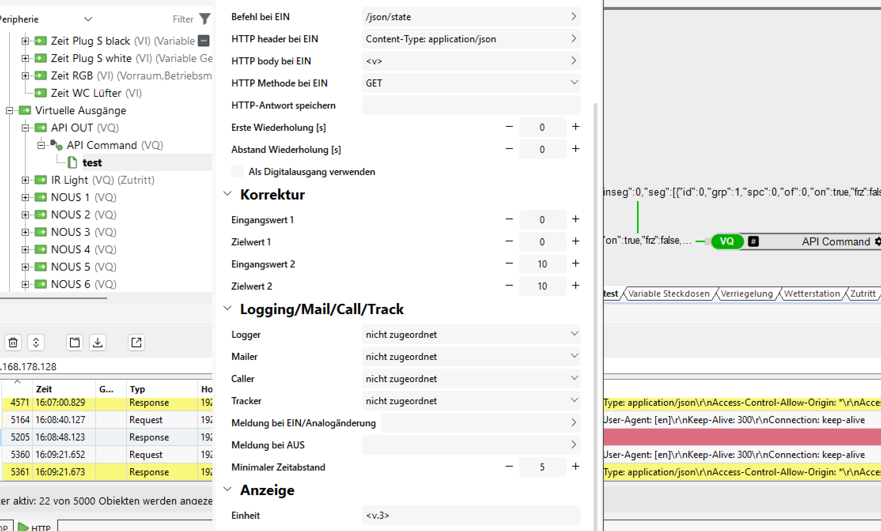Open the folder icon in the monitor toolbar
Screen dimensions: 881x531
[75, 343]
